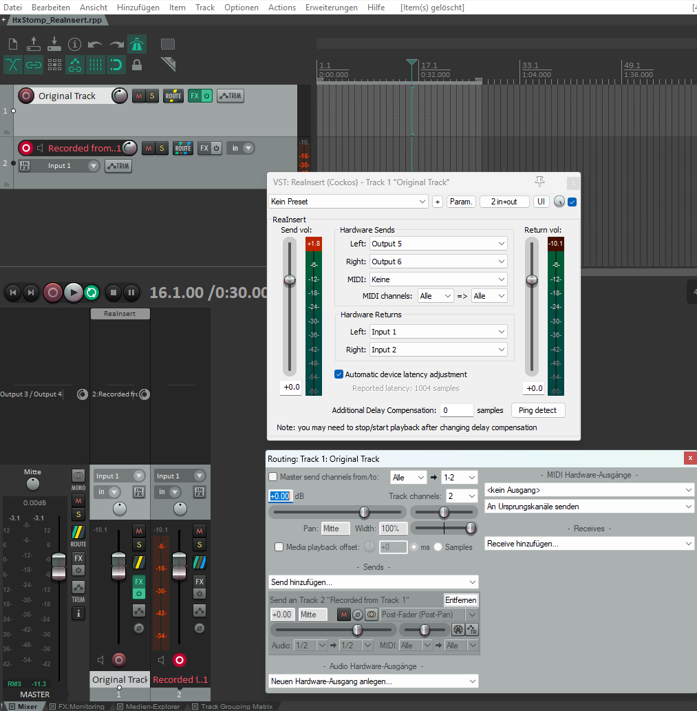Enable Media playback offset checkbox
Screen dimensions: 697x711
tap(279, 547)
